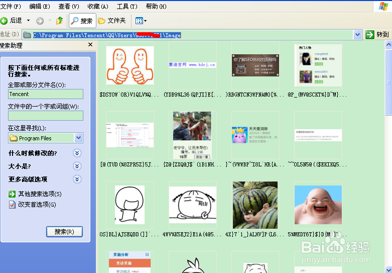Select the webpage list screenshot thumbnail [@(TUD
The height and width of the screenshot is (273, 392).
(130, 135)
